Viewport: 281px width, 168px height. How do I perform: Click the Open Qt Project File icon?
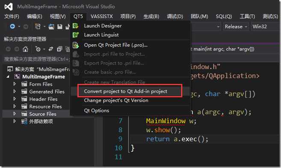coord(76,45)
